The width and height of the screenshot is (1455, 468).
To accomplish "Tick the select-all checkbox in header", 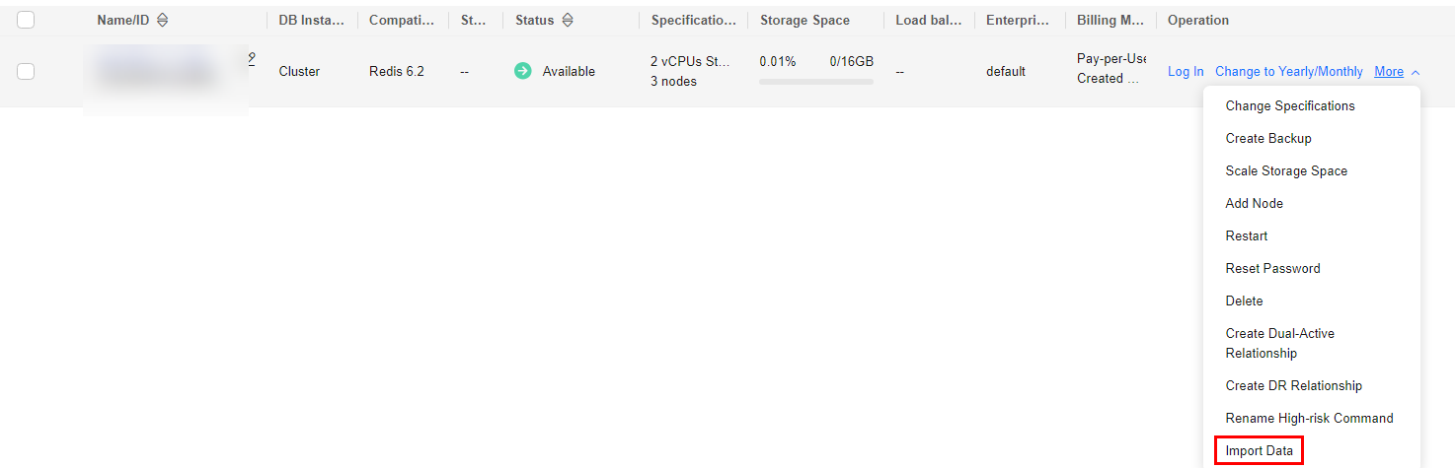I will point(26,20).
